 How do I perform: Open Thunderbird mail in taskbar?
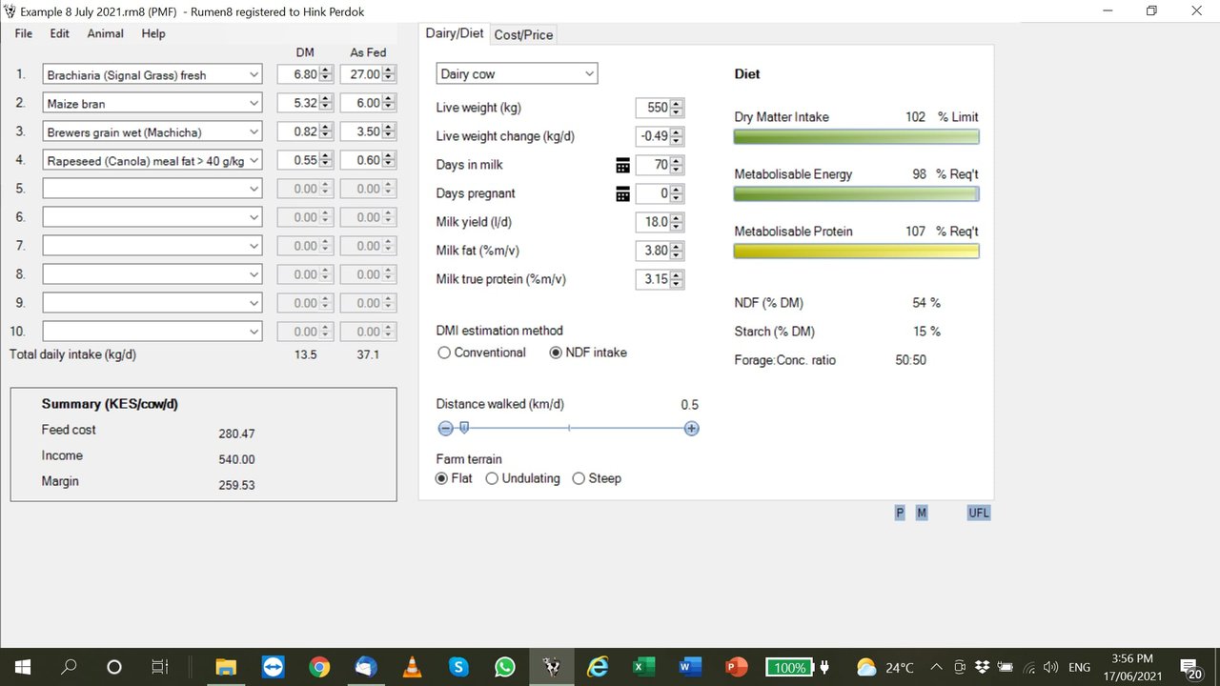coord(366,667)
